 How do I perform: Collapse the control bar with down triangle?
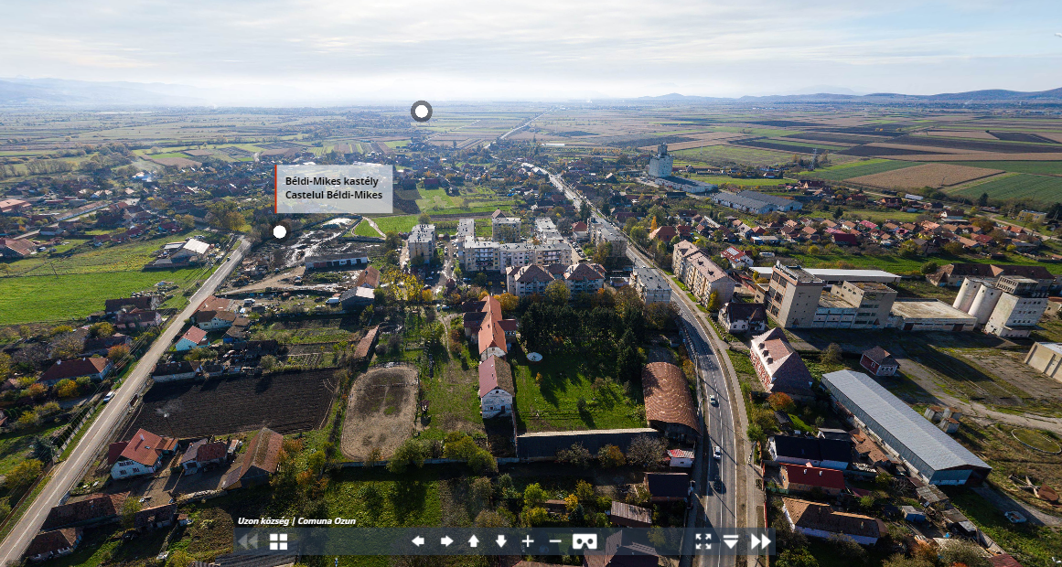[730, 541]
